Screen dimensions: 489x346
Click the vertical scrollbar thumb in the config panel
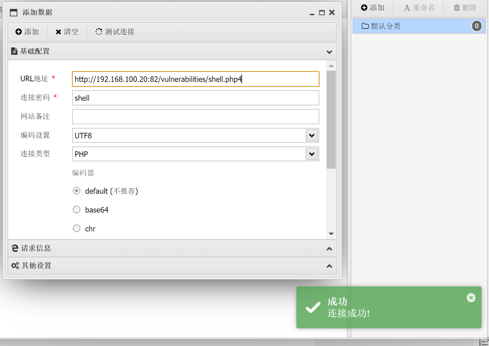331,120
